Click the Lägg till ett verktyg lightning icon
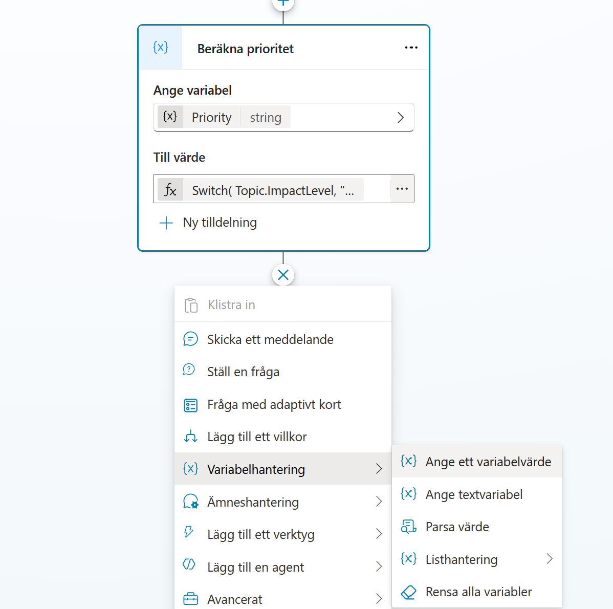This screenshot has width=613, height=609. click(189, 532)
